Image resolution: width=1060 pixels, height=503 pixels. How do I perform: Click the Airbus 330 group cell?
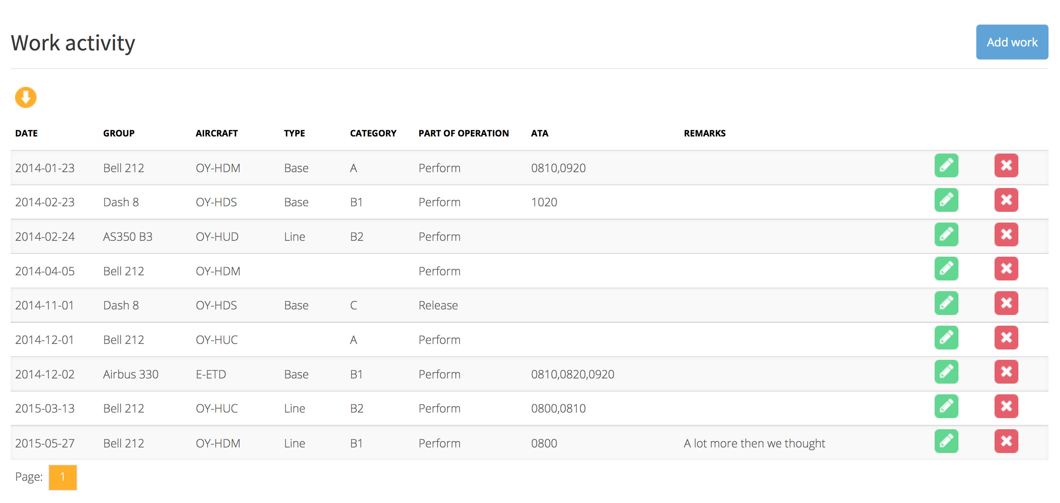point(131,374)
